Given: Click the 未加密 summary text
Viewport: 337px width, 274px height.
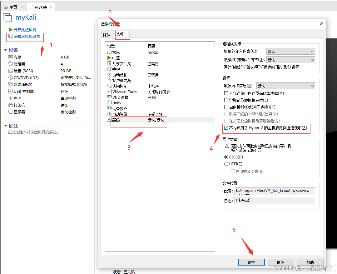Looking at the screenshot, I should [x=153, y=86].
